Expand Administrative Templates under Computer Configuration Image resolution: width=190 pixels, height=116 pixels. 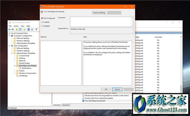12,43
